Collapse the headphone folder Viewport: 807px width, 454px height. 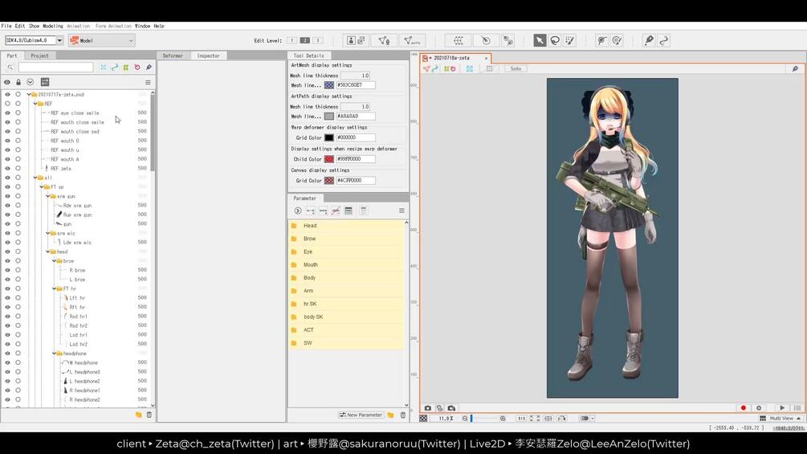click(x=54, y=354)
